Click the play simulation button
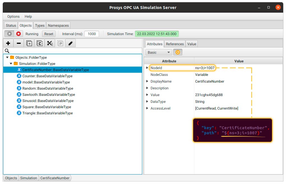This screenshot has width=286, height=184. (9, 34)
